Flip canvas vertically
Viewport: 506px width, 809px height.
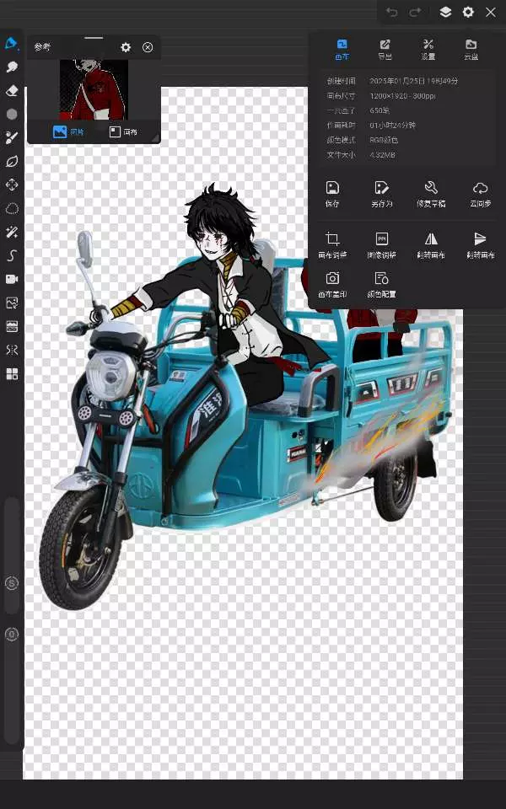480,245
